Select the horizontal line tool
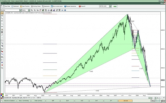Image resolution: width=166 pixels, height=103 pixels. [2, 24]
